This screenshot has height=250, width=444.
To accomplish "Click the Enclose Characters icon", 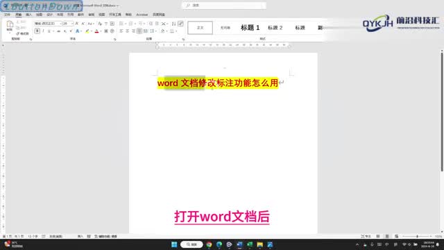I will point(112,31).
